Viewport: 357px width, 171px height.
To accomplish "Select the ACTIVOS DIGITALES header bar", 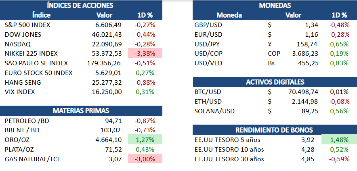I will (275, 82).
